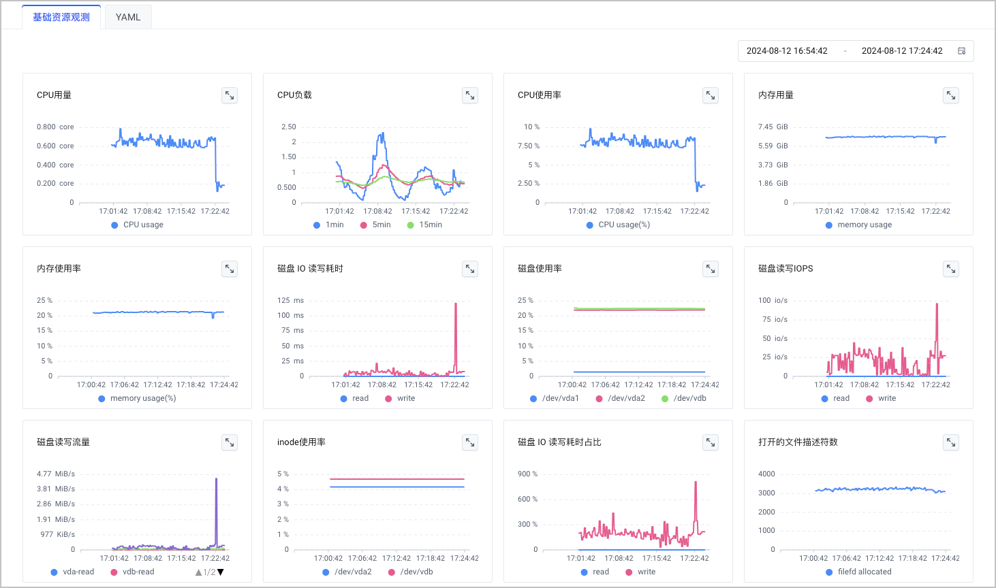Expand the 磁盘读写IOPS chart to fullscreen
Viewport: 996px width, 588px height.
click(951, 269)
